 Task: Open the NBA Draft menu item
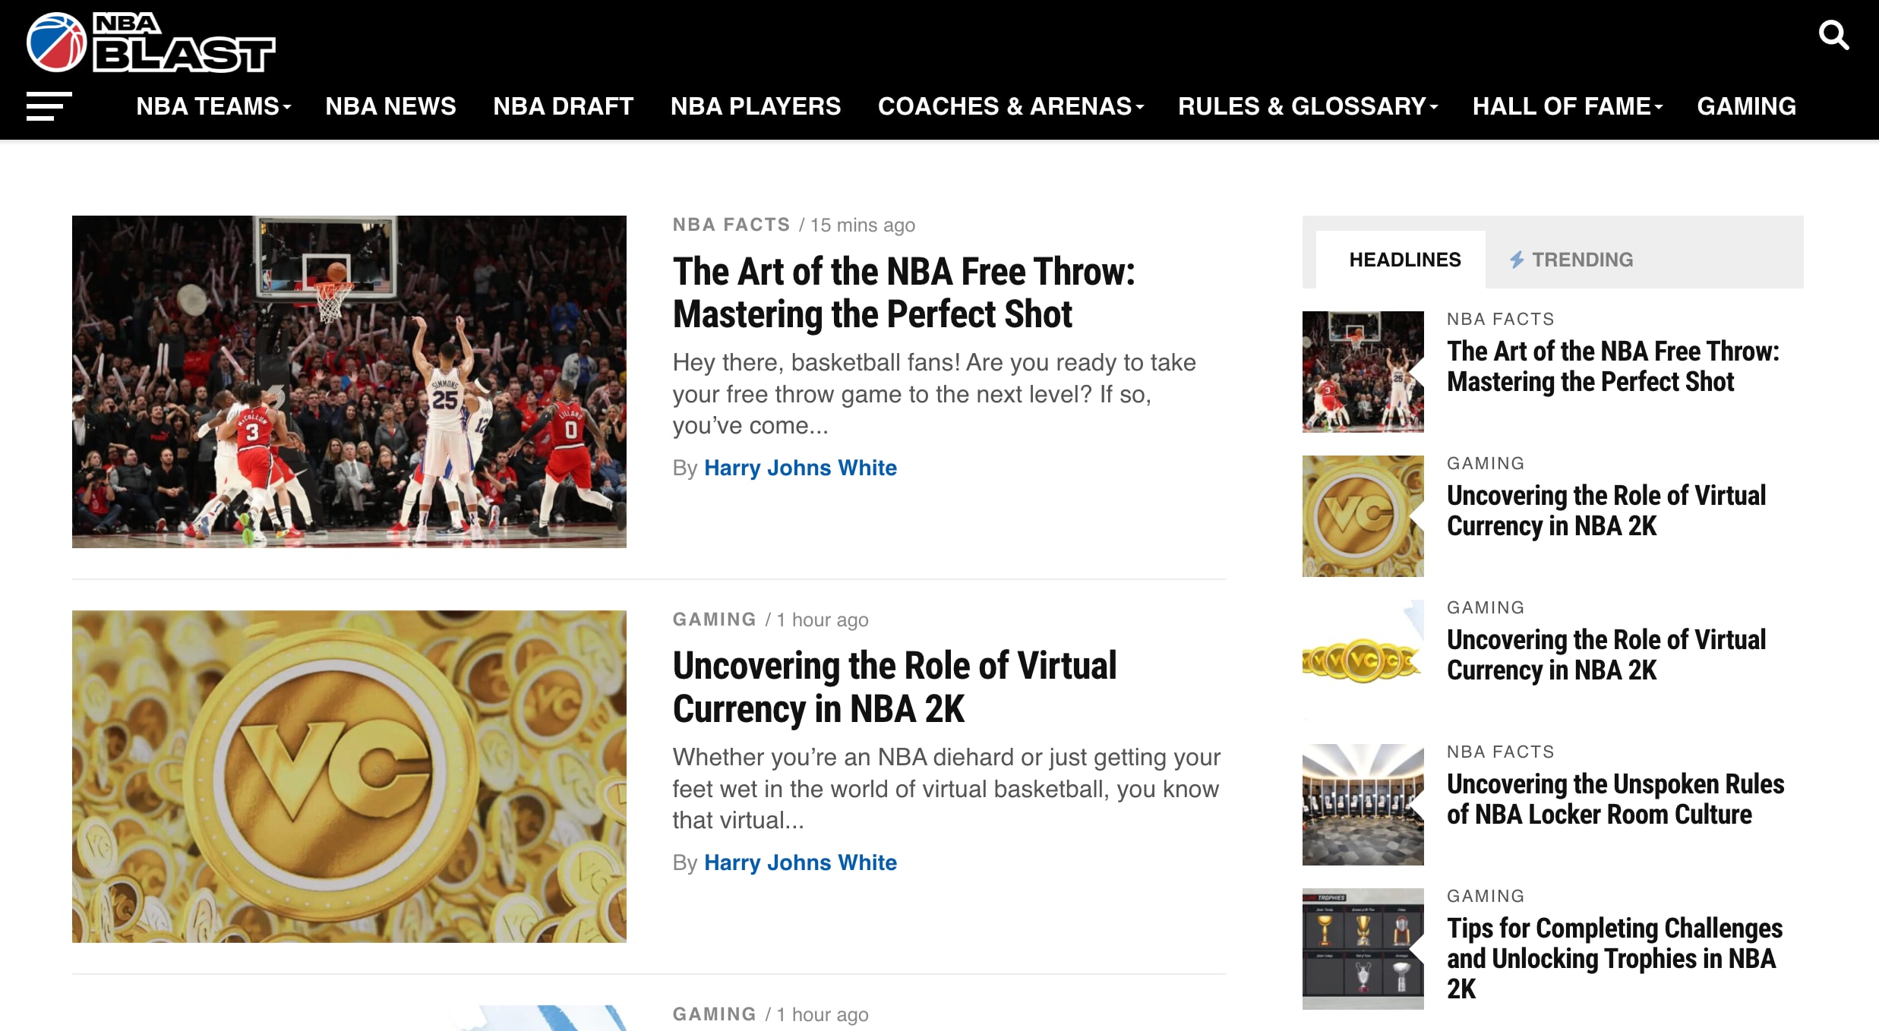pos(563,106)
